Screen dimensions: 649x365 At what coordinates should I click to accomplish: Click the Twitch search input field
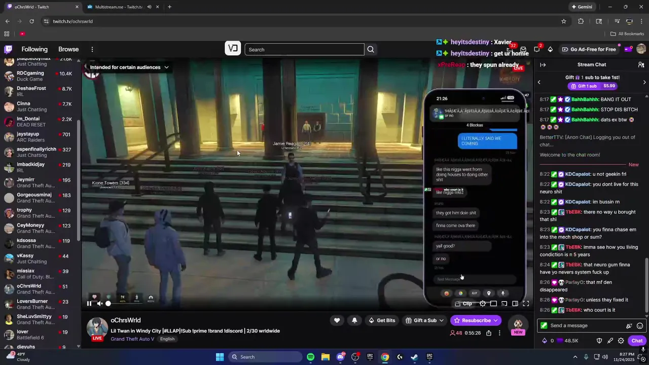tap(304, 49)
